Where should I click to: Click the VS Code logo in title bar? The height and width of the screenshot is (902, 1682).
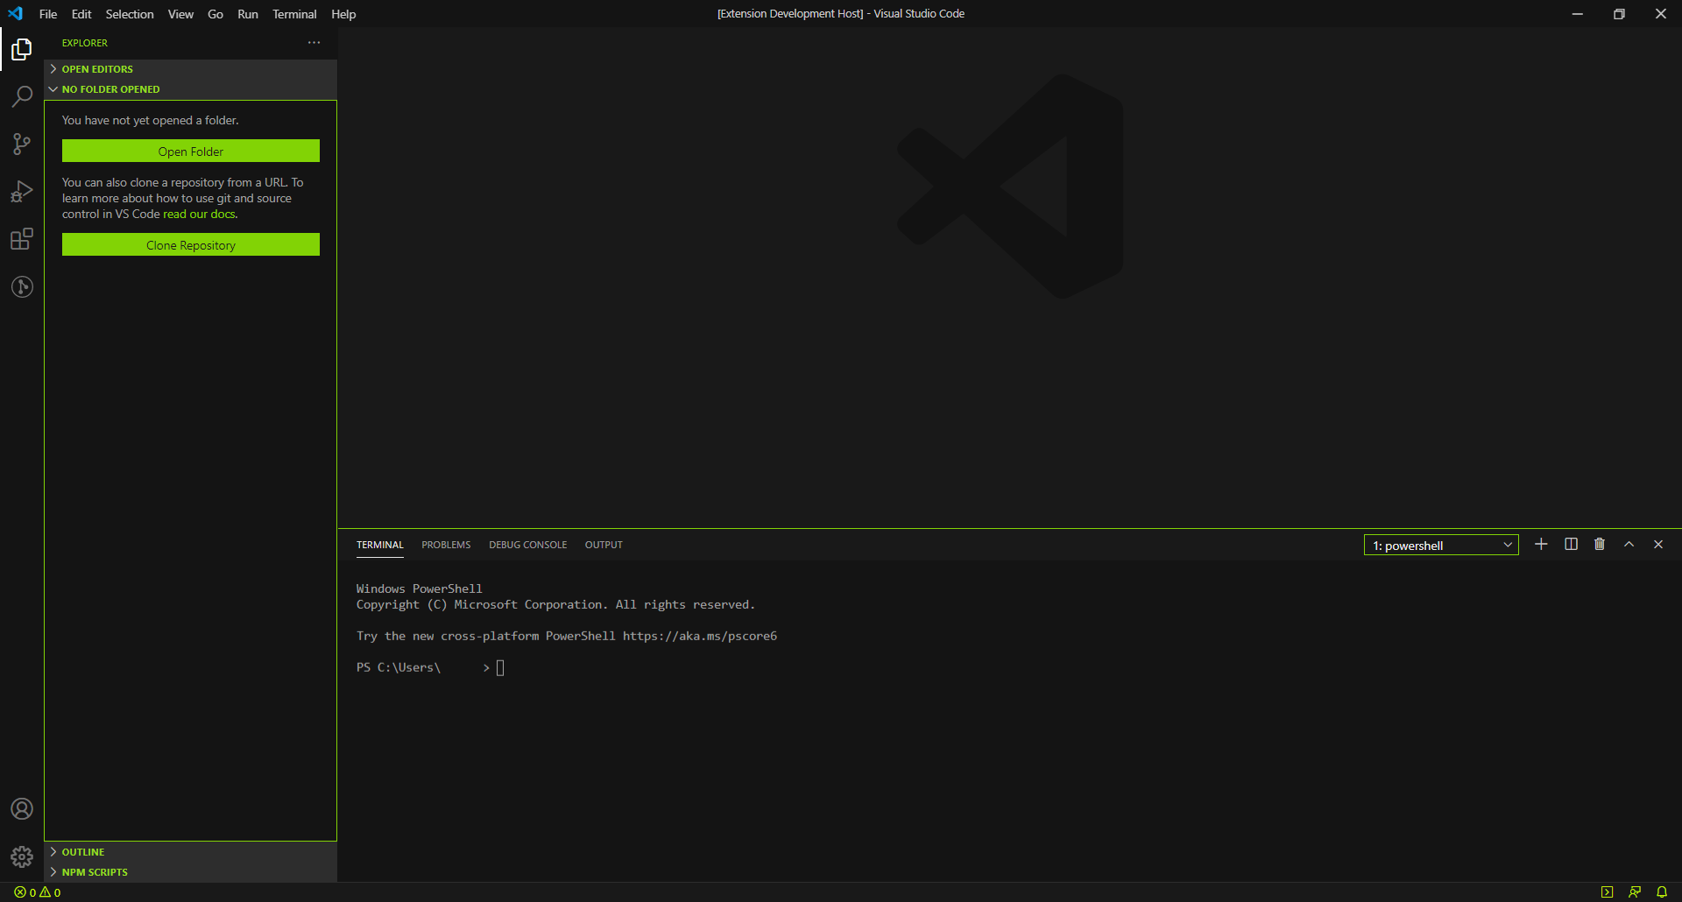[x=16, y=13]
